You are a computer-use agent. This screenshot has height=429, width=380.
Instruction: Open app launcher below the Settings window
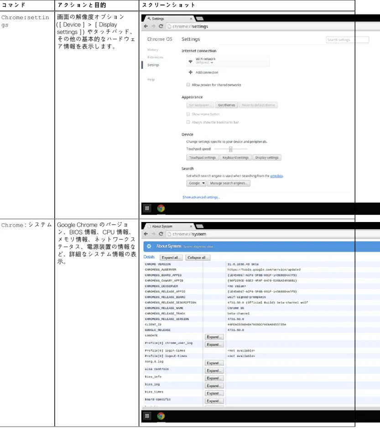[147, 208]
